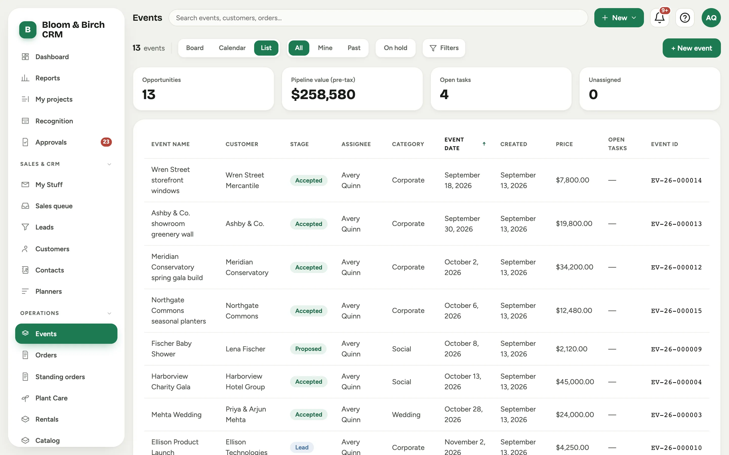Viewport: 729px width, 455px height.
Task: Open Wren Street storefront windows event
Action: 171,180
